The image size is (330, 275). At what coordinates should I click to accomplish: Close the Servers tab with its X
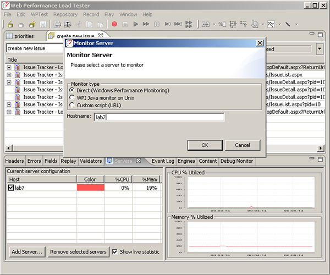138,161
